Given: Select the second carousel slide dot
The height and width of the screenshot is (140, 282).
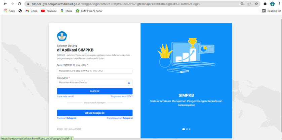Looking at the screenshot, I should tap(187, 129).
